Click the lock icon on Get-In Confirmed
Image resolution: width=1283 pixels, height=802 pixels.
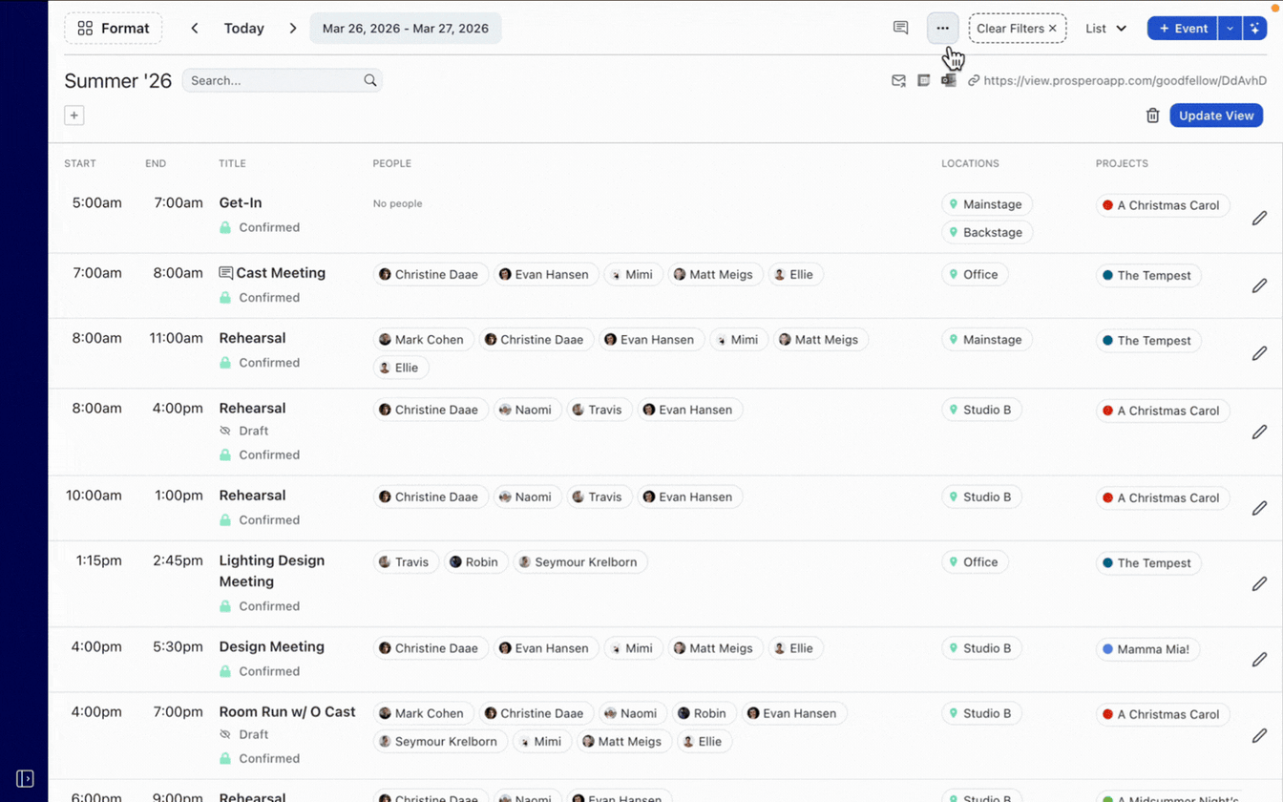click(225, 227)
